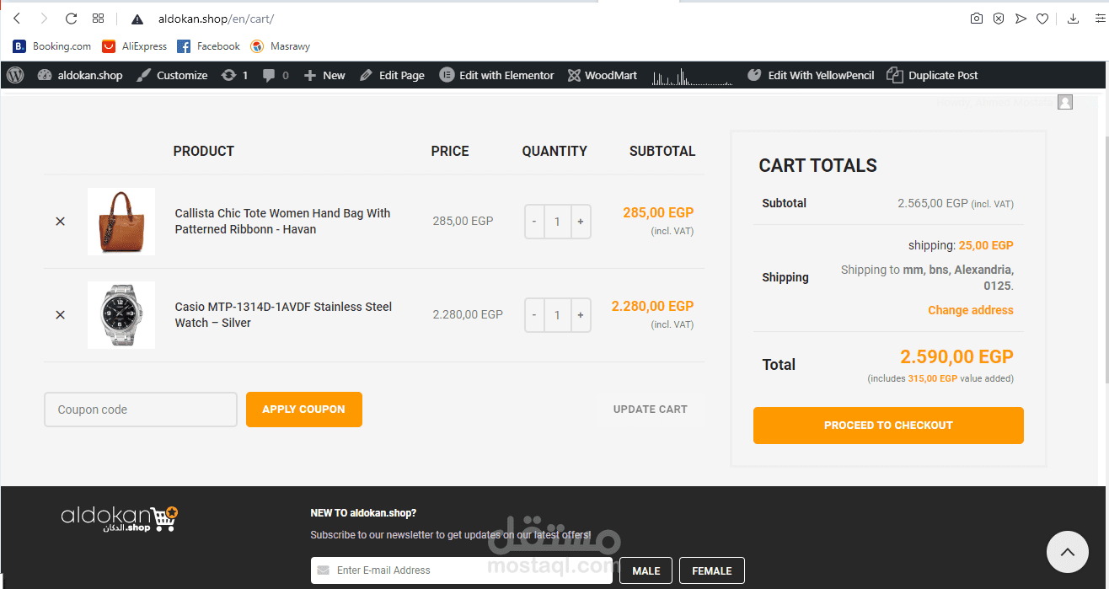The image size is (1109, 589).
Task: Click the Change address link
Action: pyautogui.click(x=970, y=310)
